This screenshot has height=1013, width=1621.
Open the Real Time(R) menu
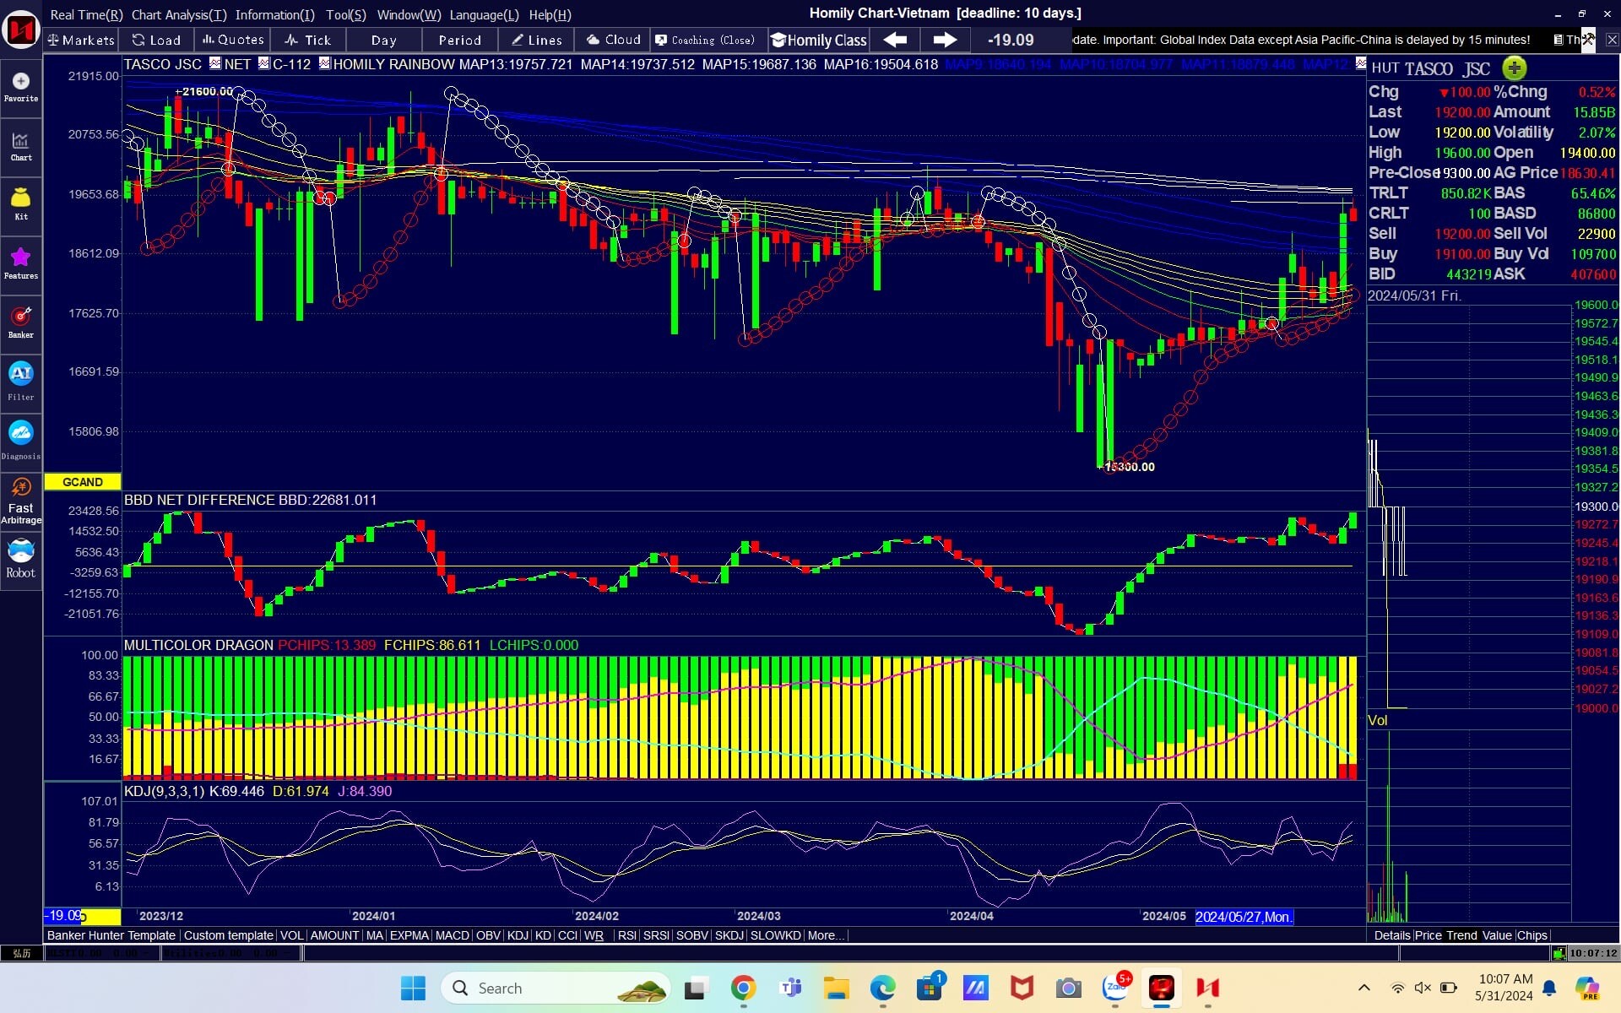tap(86, 14)
